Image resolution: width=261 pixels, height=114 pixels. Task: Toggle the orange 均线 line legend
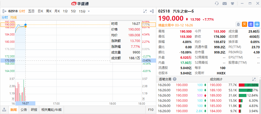(14, 17)
